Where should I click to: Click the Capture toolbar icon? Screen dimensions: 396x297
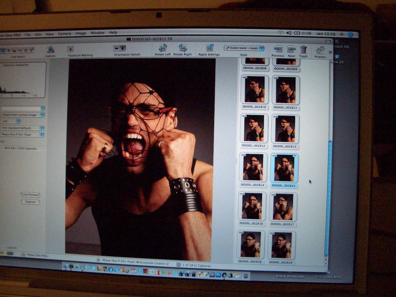coord(50,49)
